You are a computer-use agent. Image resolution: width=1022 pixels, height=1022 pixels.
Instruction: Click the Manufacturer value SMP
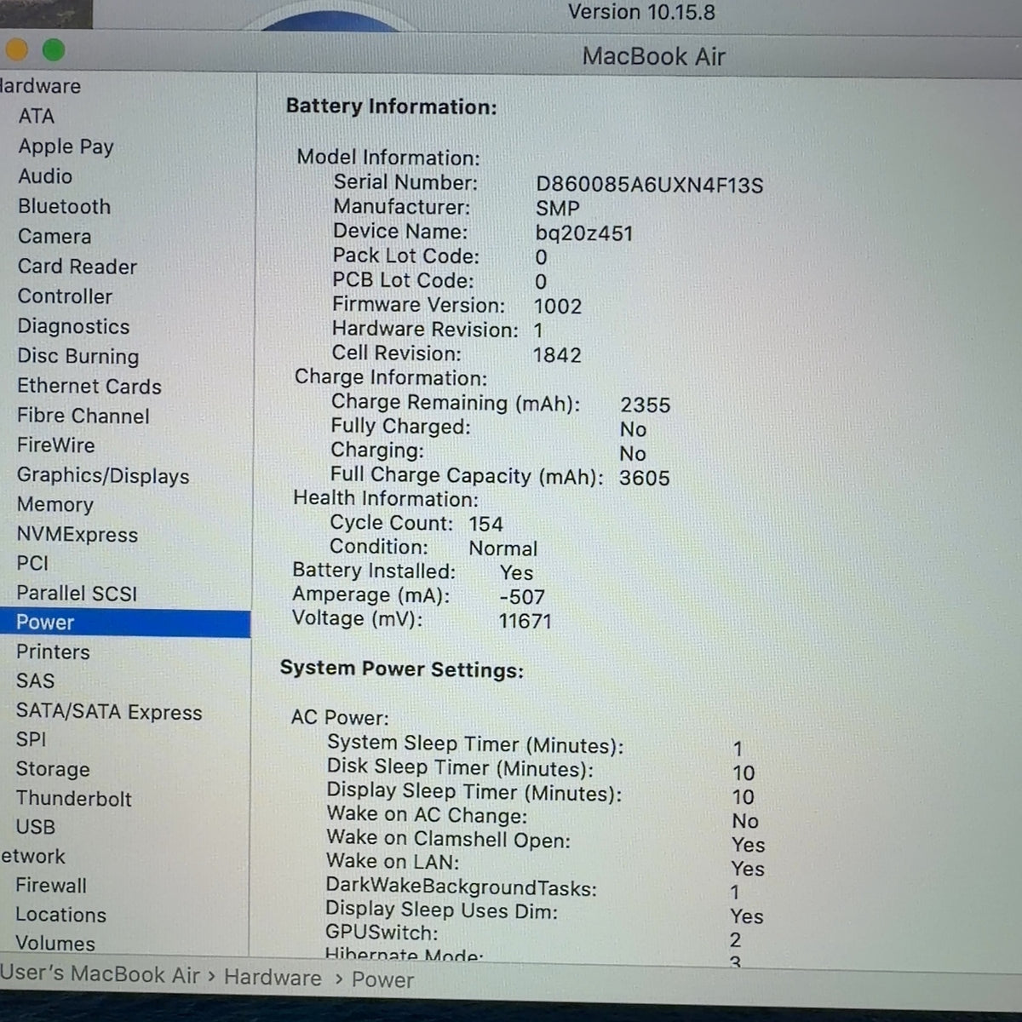point(558,209)
